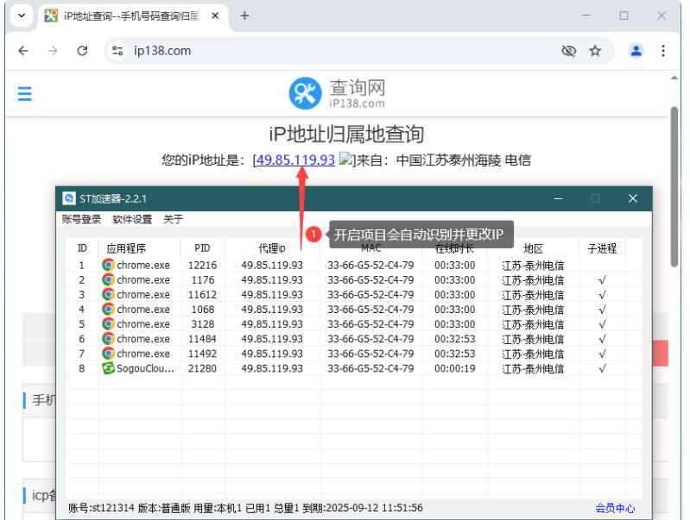Toggle 子进程 check for PID 11484

(603, 339)
